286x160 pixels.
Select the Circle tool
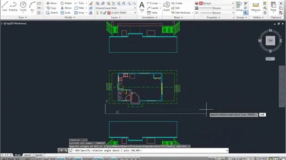coord(23,6)
